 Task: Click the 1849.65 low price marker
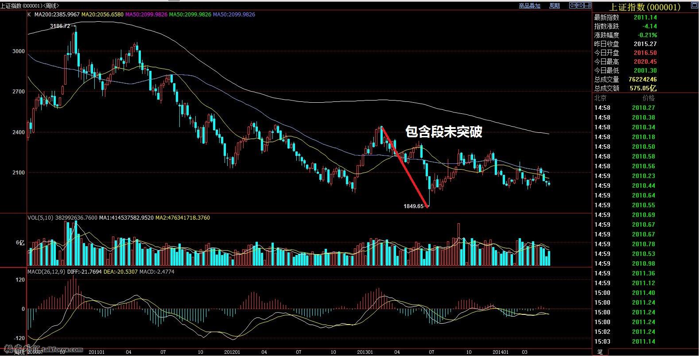click(414, 206)
